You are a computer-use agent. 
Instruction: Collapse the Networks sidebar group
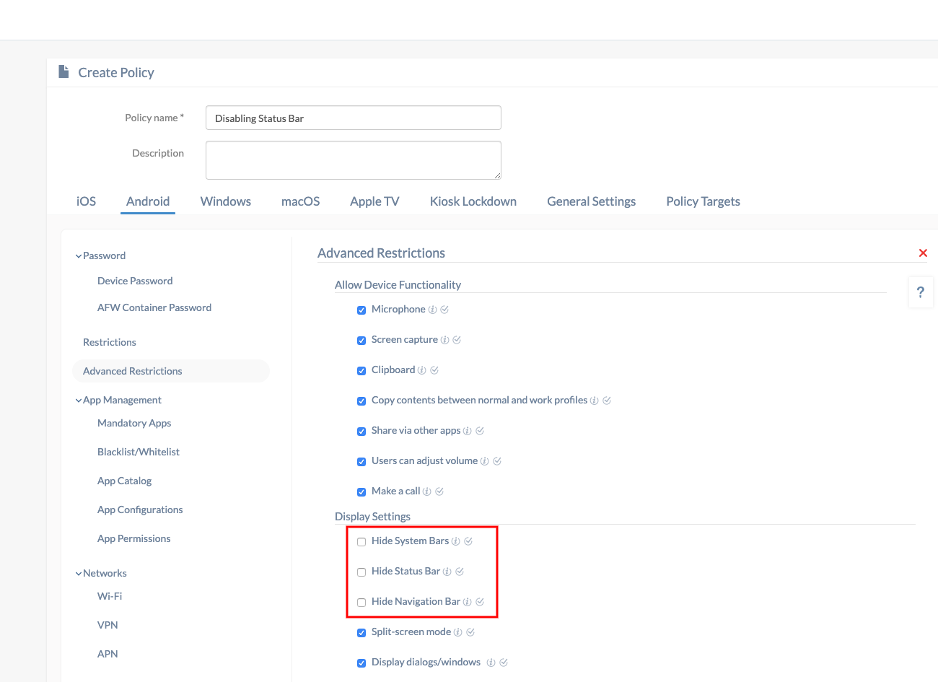pyautogui.click(x=79, y=574)
